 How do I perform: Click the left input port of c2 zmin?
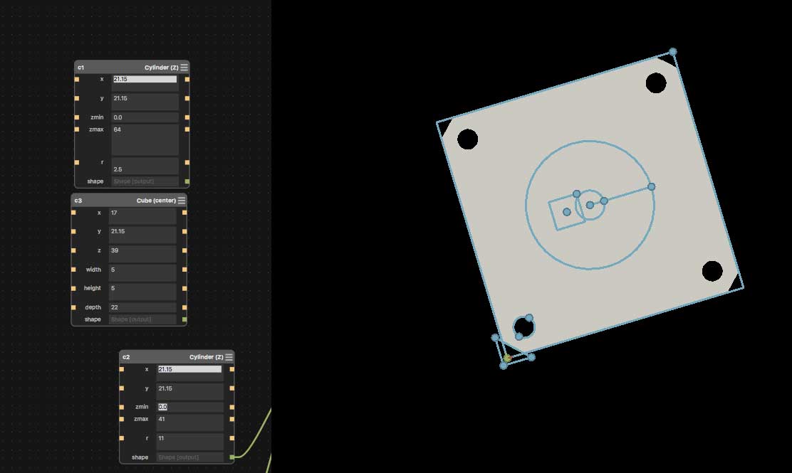point(122,407)
